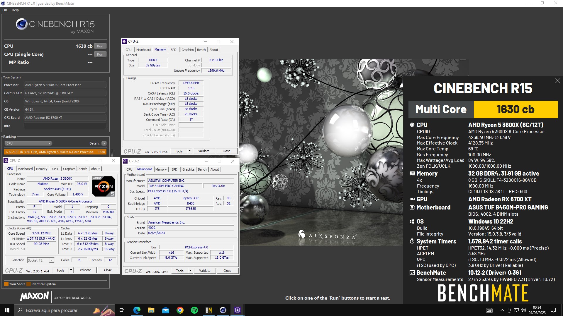Click Tools button in CPU tab CPU-Z window

pyautogui.click(x=60, y=270)
